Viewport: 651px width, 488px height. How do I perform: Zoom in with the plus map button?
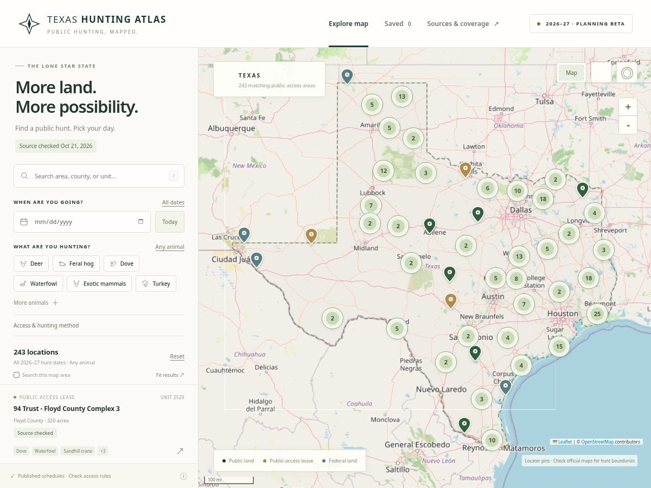(x=628, y=107)
